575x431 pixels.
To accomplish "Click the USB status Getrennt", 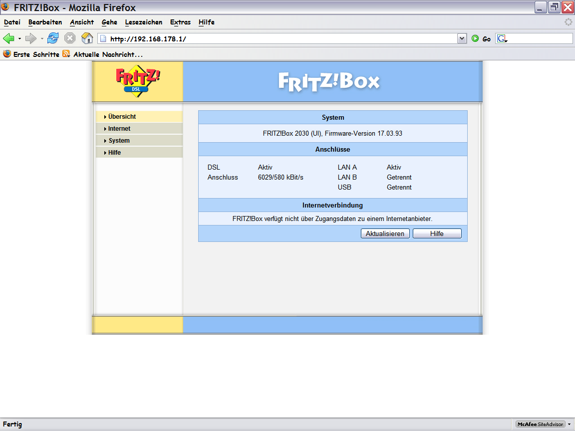I will coord(399,187).
